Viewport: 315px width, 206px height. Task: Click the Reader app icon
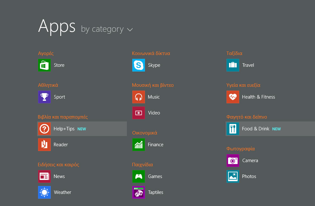(x=44, y=145)
